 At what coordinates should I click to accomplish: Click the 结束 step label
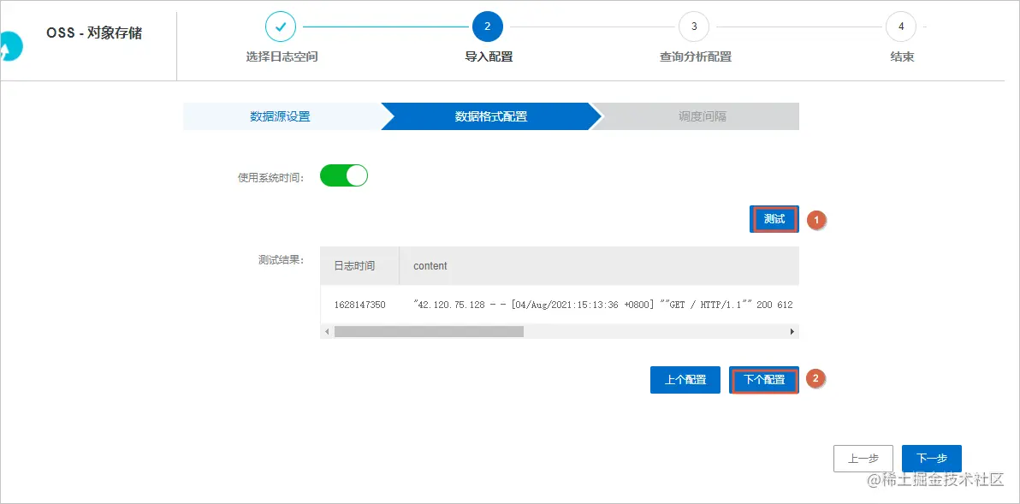pyautogui.click(x=902, y=56)
